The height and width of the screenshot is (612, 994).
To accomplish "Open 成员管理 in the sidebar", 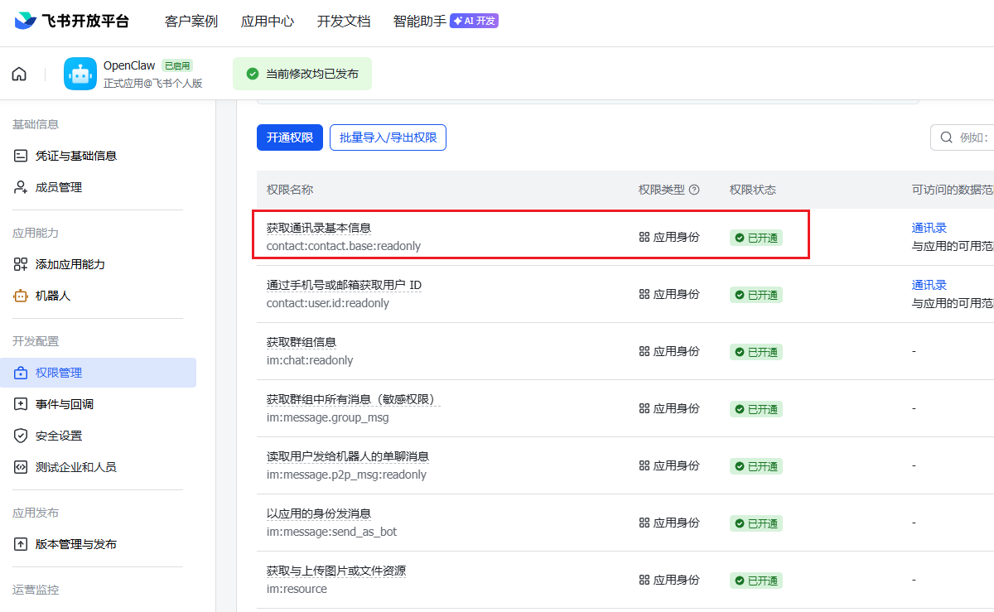I will (58, 187).
